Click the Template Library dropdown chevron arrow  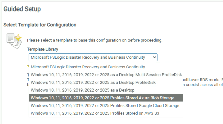pos(154,57)
